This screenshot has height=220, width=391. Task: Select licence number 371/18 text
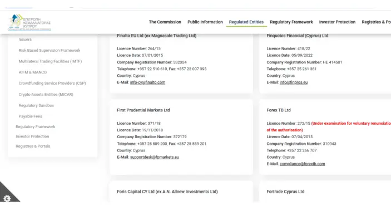154,123
